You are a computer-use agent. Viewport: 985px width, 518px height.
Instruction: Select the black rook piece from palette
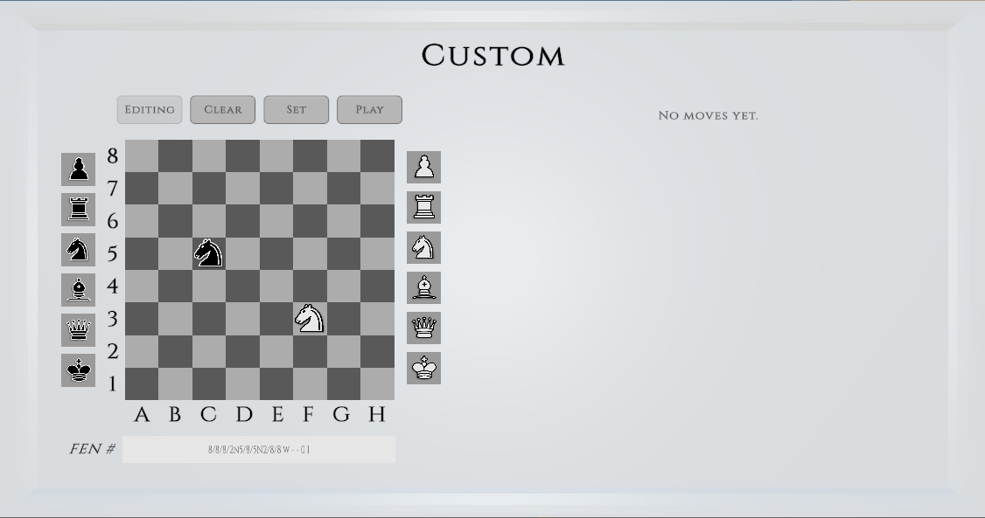[79, 210]
